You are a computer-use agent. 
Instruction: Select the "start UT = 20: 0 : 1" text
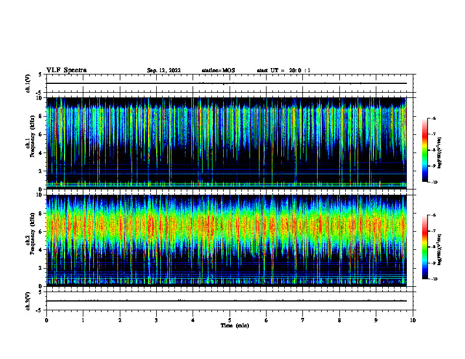[284, 70]
